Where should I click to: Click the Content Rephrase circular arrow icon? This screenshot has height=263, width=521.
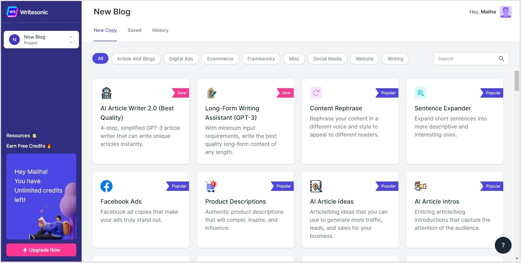316,93
